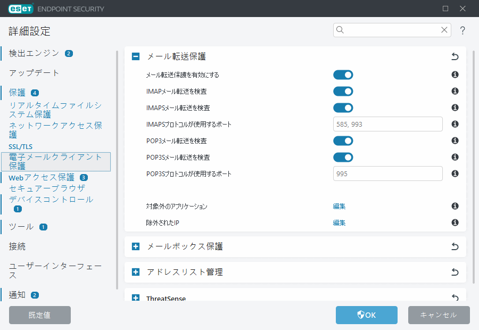Viewport: 479px width, 330px height.
Task: Click info icon for 除外されたIP
Action: tap(455, 222)
